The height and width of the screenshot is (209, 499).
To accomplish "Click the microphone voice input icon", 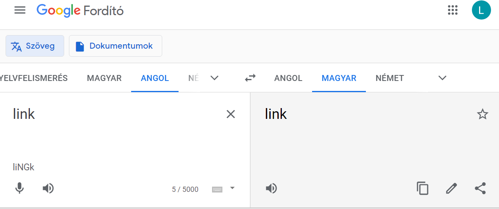I will point(20,188).
